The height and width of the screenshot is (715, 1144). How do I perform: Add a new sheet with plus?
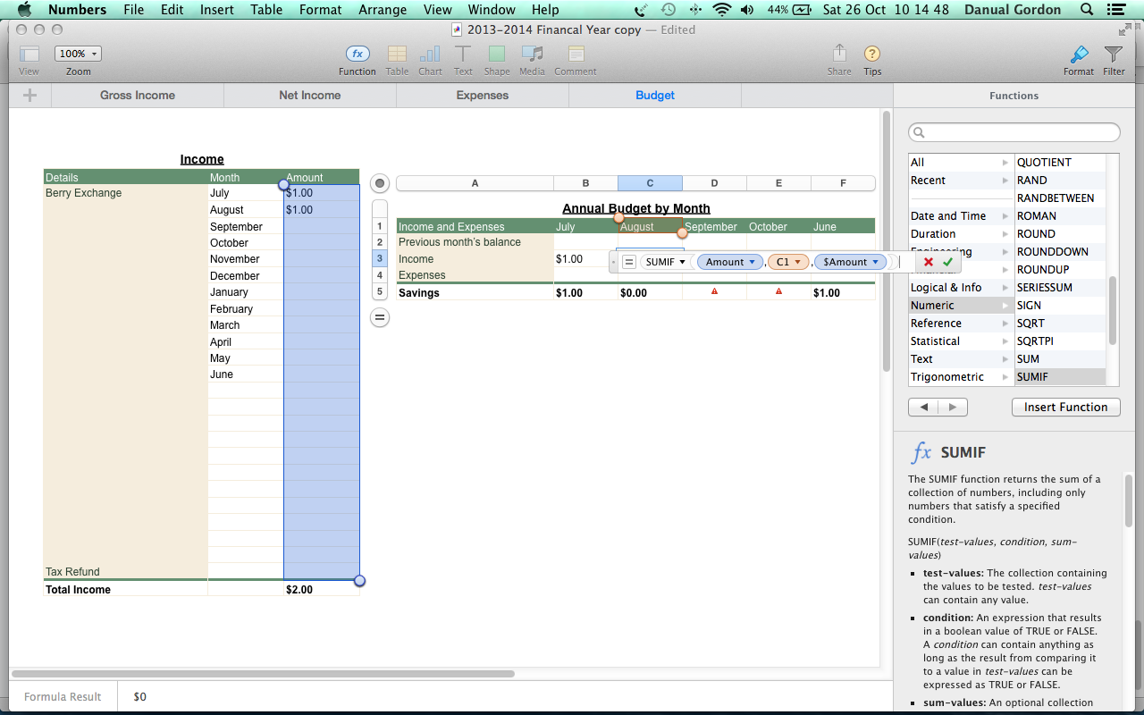pyautogui.click(x=30, y=96)
